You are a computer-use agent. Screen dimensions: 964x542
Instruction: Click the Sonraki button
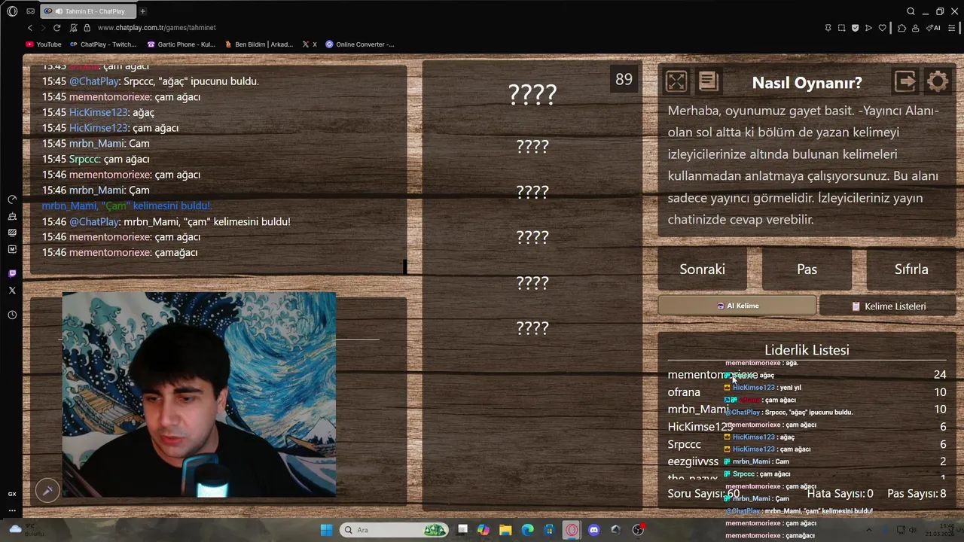coord(702,269)
